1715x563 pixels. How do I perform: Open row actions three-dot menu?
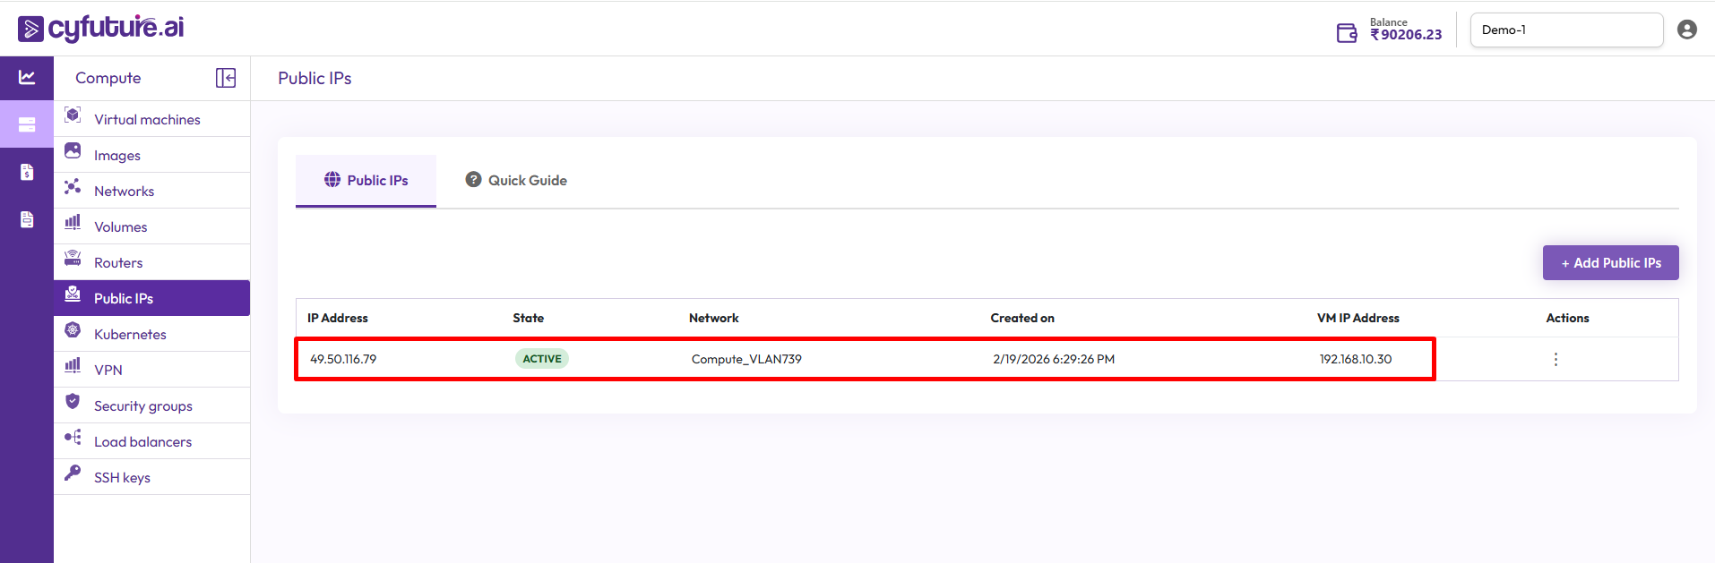coord(1556,359)
